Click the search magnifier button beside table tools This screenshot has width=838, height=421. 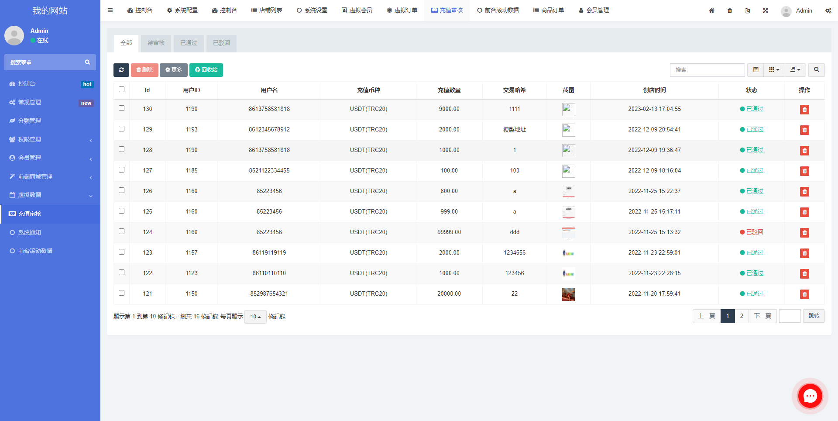[816, 70]
